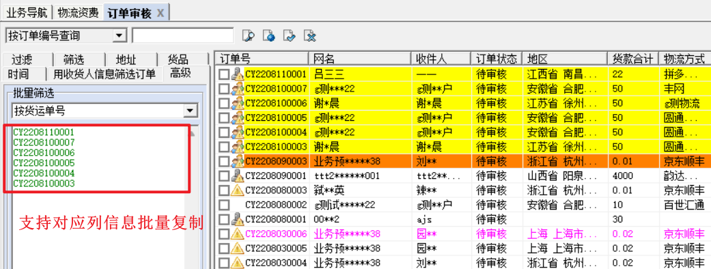Switch to the 物流资费 tab

coord(78,13)
